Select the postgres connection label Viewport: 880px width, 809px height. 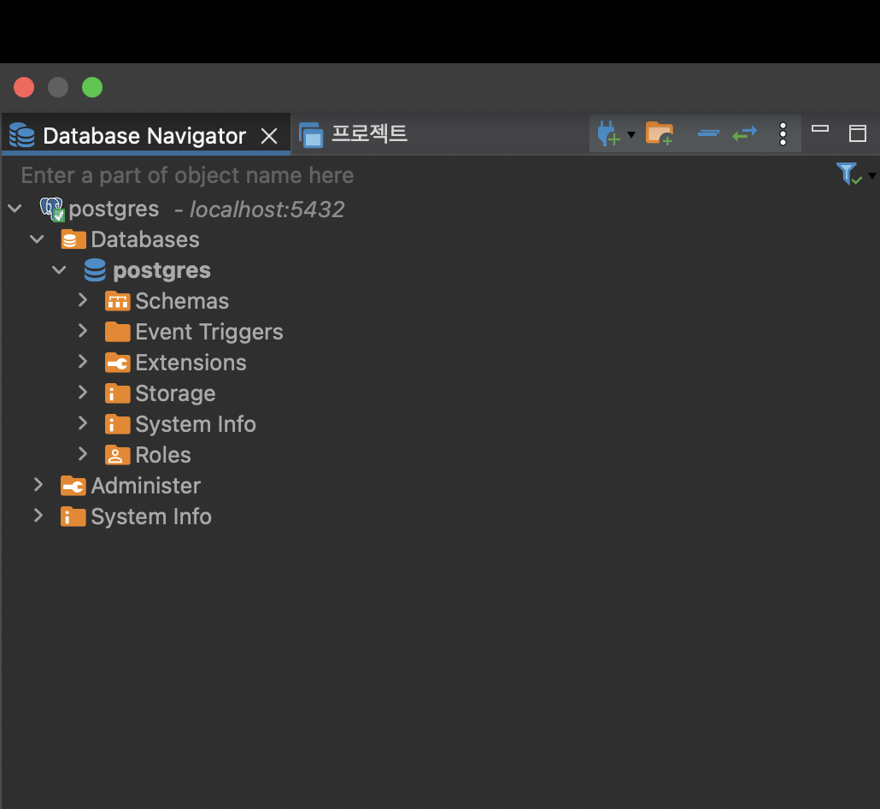[x=114, y=210]
